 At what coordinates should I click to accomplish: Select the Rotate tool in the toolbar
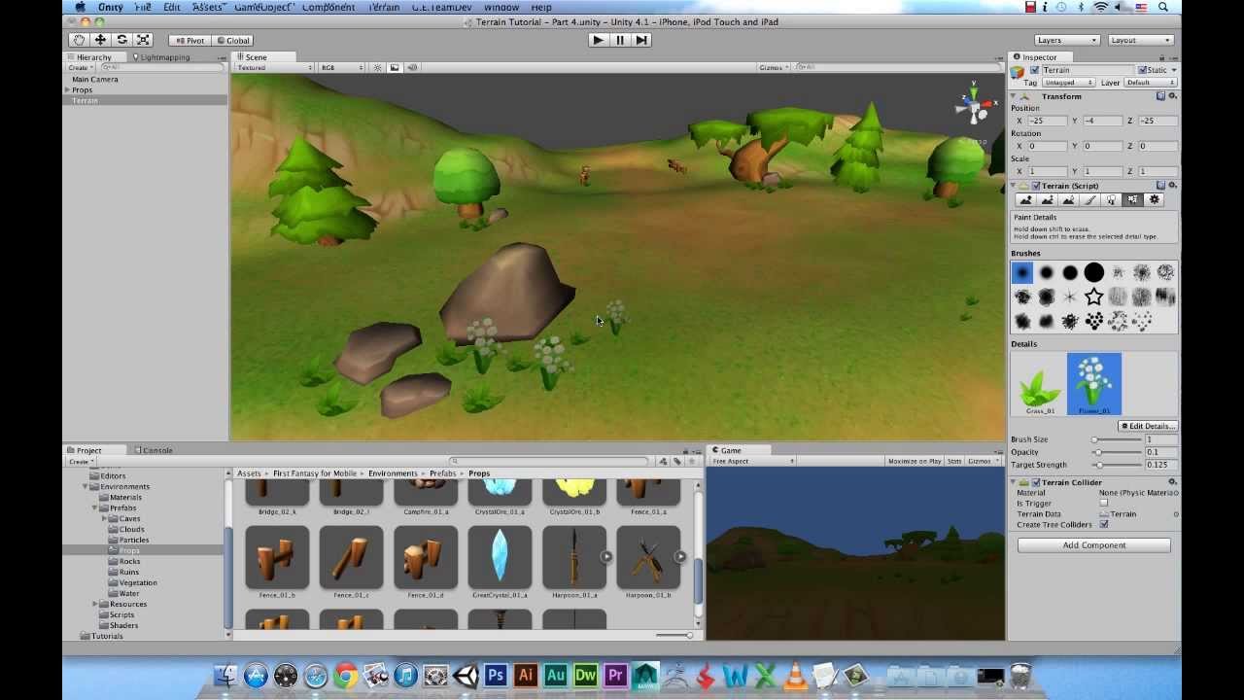click(x=121, y=40)
